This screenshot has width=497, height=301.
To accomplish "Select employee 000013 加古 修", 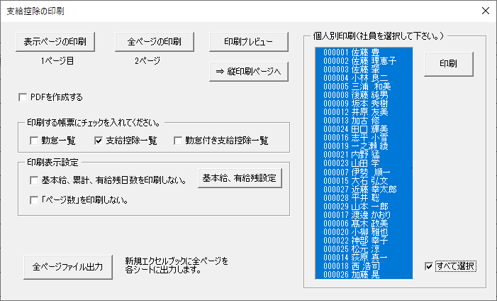I will (364, 121).
